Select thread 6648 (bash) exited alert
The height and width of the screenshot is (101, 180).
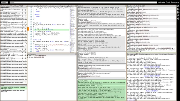(14, 91)
